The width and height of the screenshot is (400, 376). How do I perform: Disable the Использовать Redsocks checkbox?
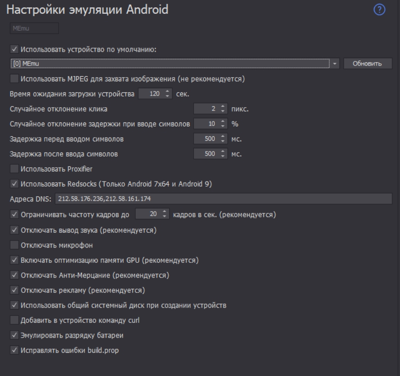[14, 184]
